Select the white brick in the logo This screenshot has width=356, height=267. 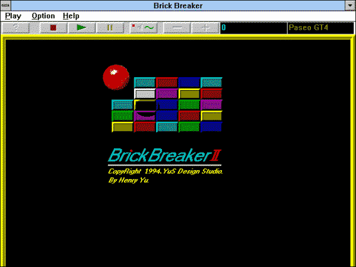[145, 93]
